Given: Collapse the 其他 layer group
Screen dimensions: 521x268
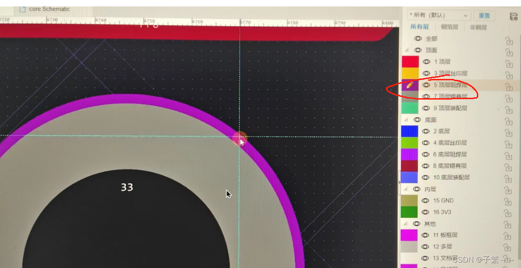Looking at the screenshot, I should 406,223.
